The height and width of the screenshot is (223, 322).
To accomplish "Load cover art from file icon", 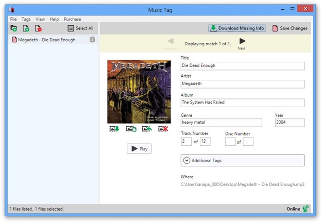I will pos(131,129).
